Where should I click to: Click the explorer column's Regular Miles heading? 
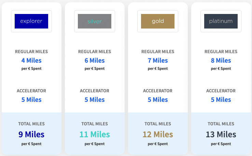pos(31,52)
